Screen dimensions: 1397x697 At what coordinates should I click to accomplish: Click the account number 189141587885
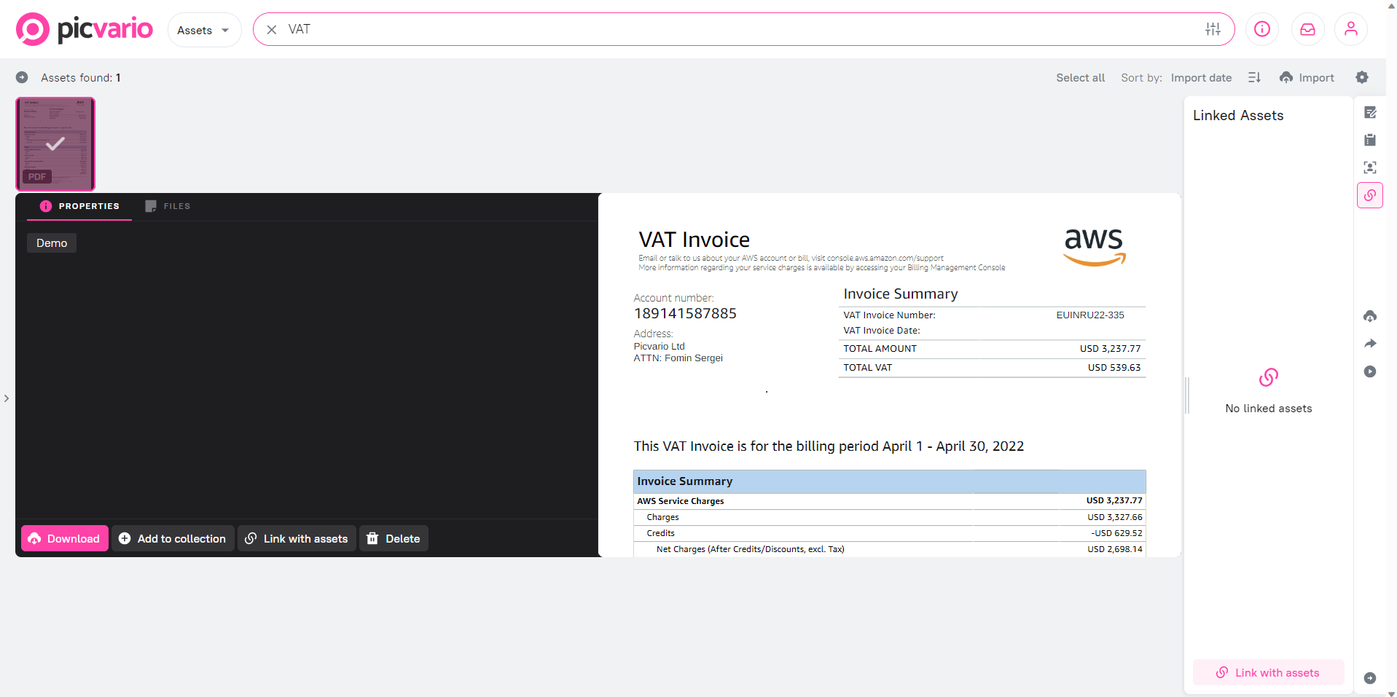(x=685, y=313)
